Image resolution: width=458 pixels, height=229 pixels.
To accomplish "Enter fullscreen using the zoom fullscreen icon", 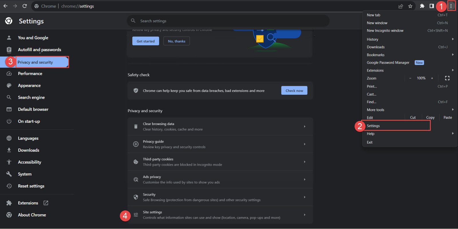I will [x=447, y=78].
